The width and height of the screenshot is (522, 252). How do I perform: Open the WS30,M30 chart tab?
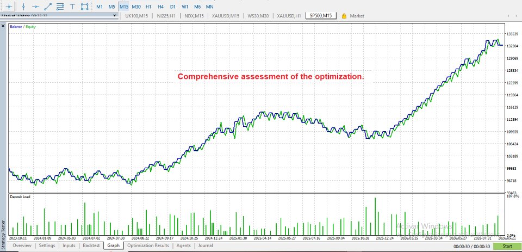[258, 16]
